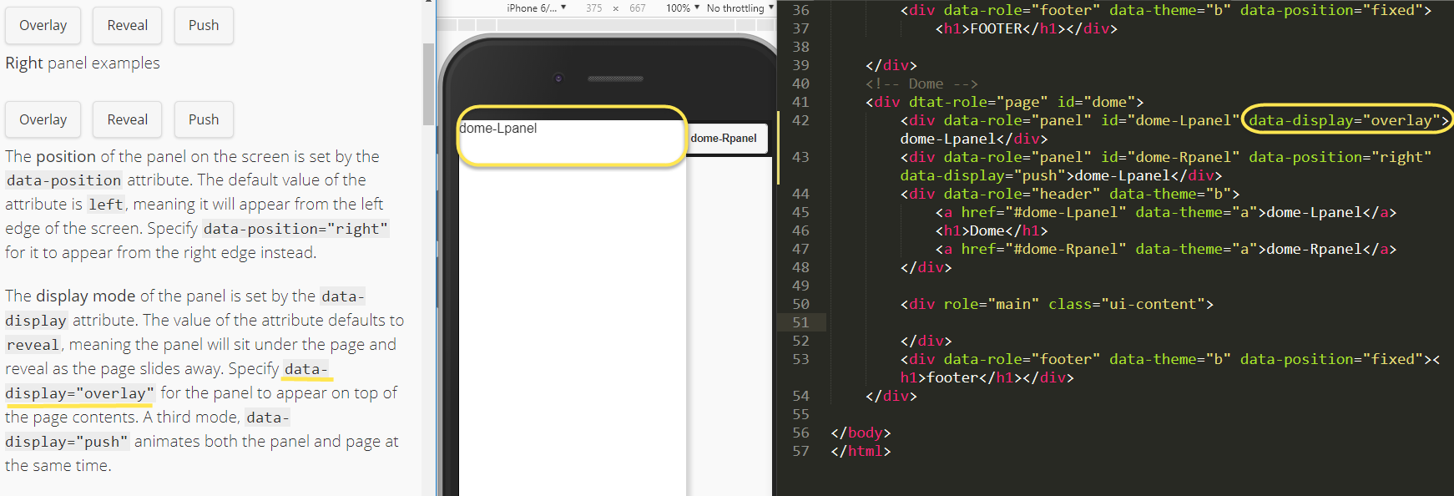
Task: Open the 100% zoom dropdown
Action: [x=682, y=8]
